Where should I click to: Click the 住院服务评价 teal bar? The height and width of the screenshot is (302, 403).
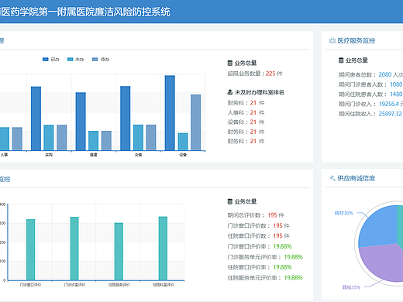[x=119, y=252]
